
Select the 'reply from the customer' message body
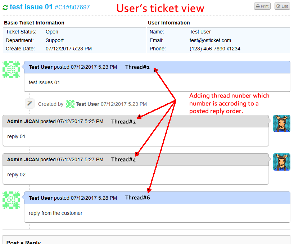click(x=55, y=213)
